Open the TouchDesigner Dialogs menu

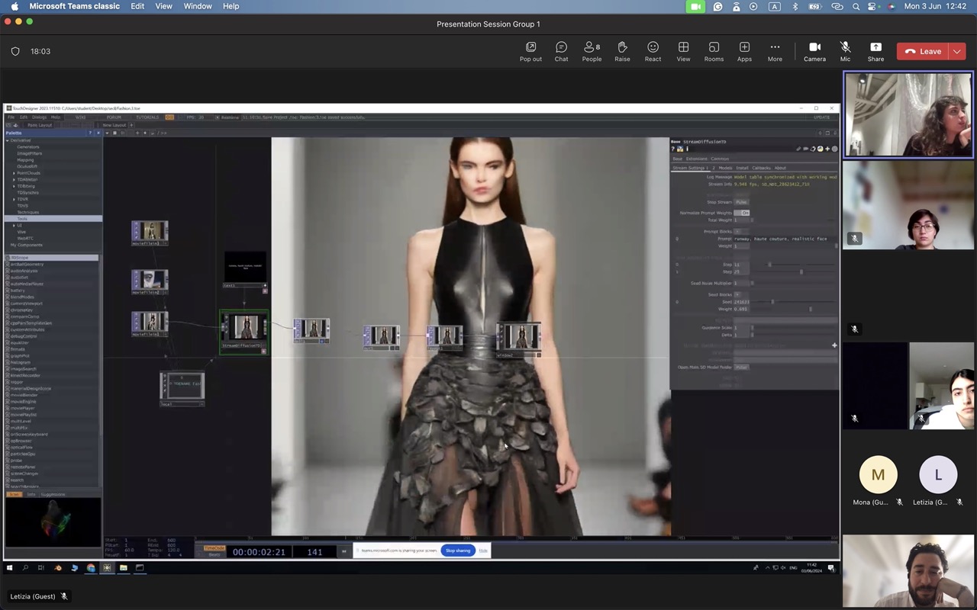pyautogui.click(x=39, y=117)
